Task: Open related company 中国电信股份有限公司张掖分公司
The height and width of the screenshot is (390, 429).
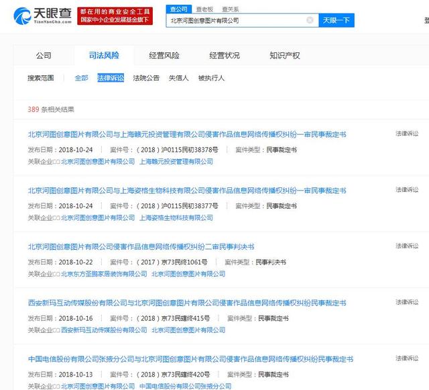Action: click(185, 387)
